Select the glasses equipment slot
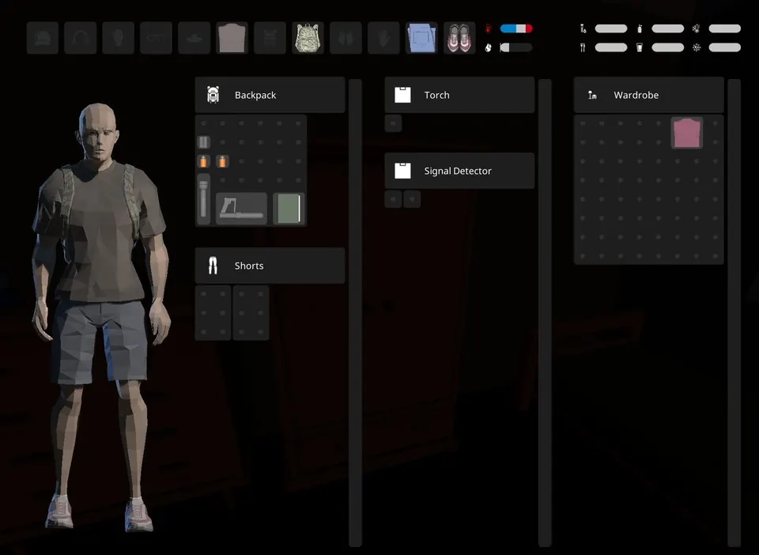The height and width of the screenshot is (555, 759). click(x=156, y=38)
